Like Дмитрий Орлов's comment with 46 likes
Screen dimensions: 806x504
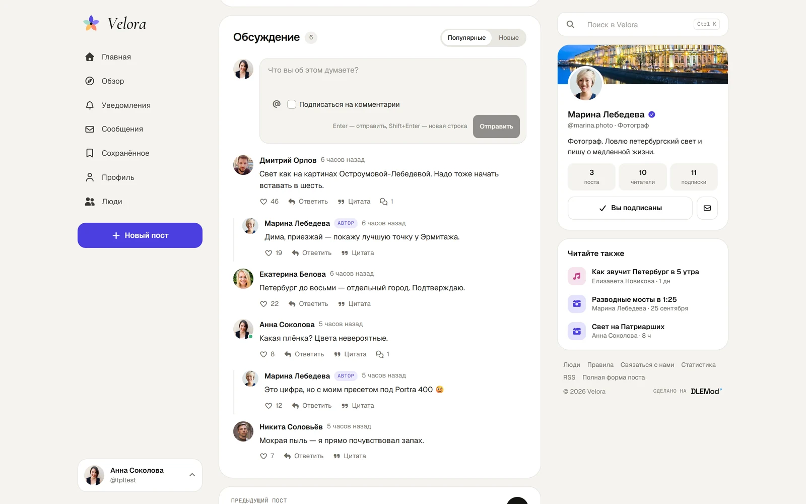tap(269, 202)
